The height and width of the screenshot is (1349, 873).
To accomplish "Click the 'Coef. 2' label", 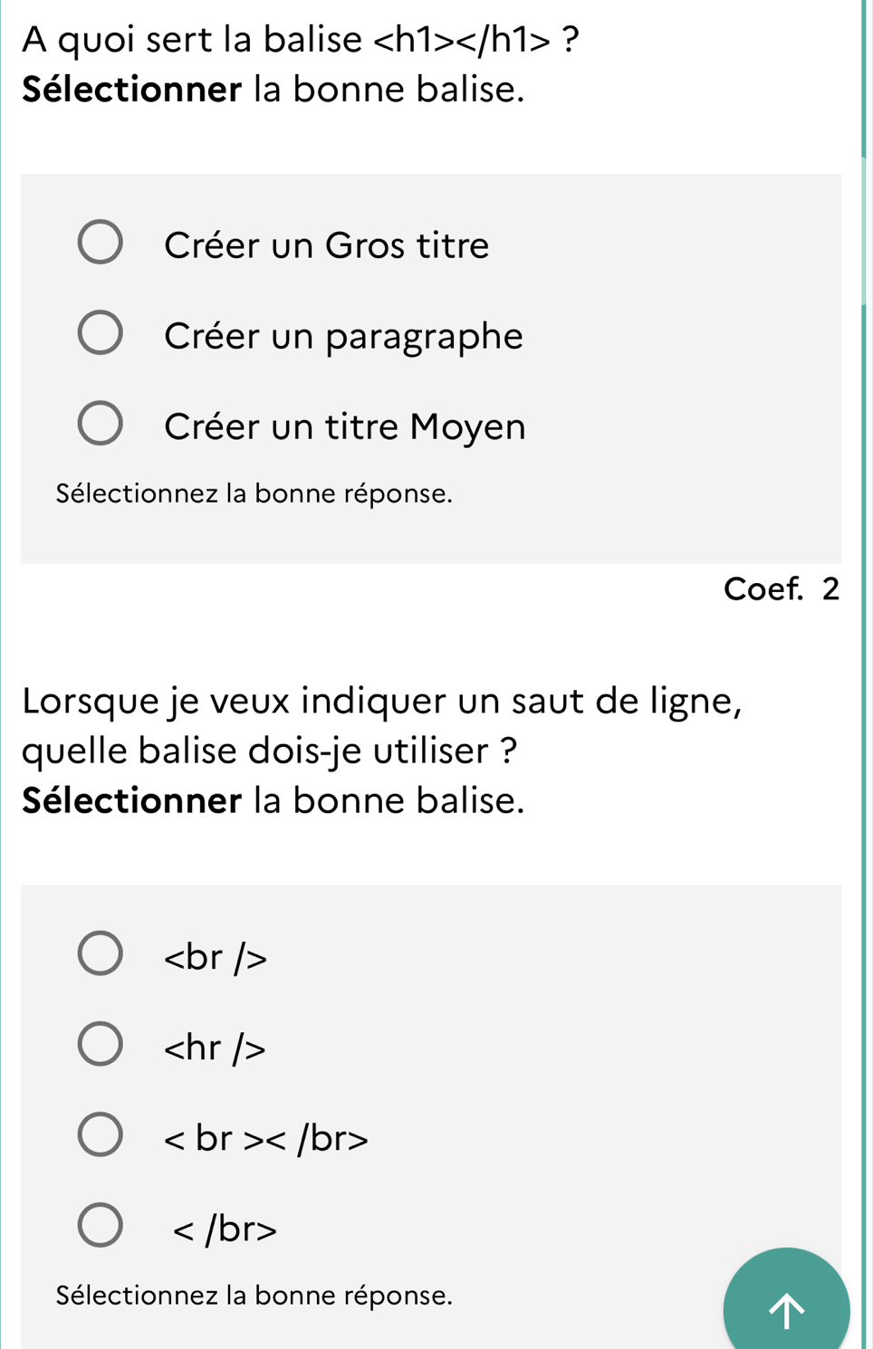I will pos(781,589).
